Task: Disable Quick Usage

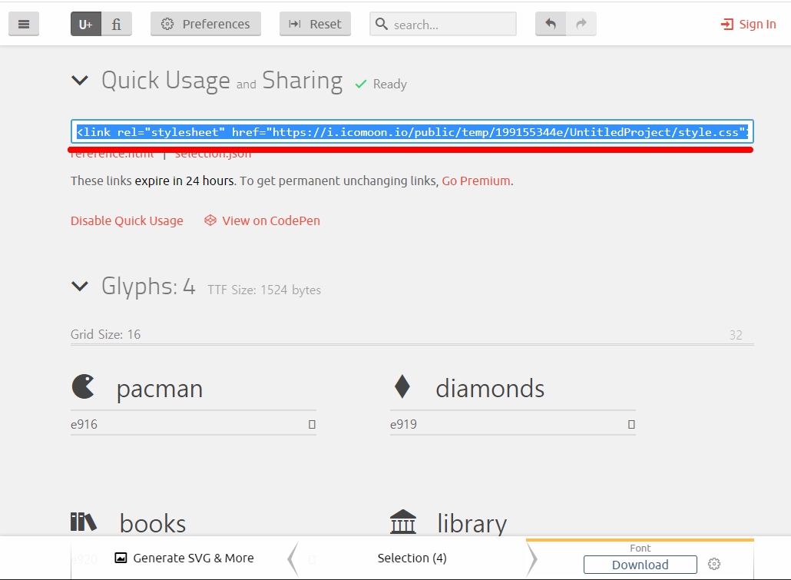Action: (x=127, y=221)
